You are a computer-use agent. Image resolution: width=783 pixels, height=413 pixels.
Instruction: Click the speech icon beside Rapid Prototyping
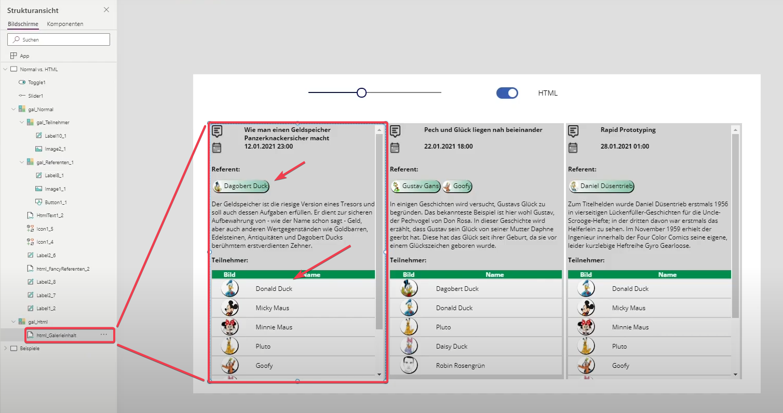point(573,131)
